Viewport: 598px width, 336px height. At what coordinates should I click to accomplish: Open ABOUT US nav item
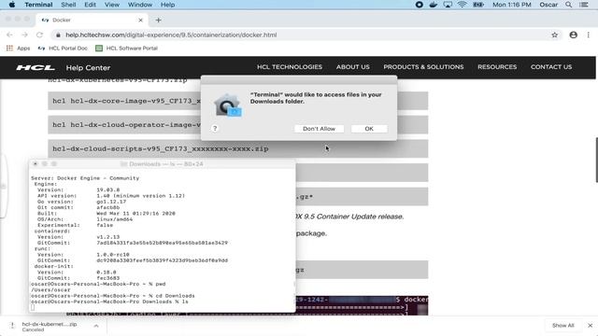353,66
